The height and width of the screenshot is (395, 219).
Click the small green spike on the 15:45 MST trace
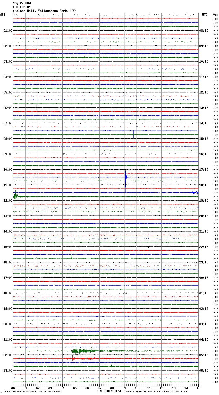tap(71, 256)
